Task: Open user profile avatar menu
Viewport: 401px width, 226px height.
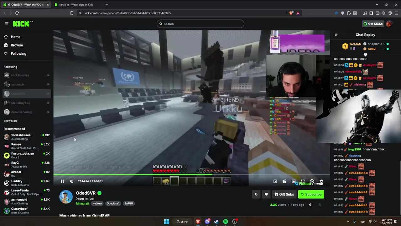Action: pyautogui.click(x=389, y=24)
